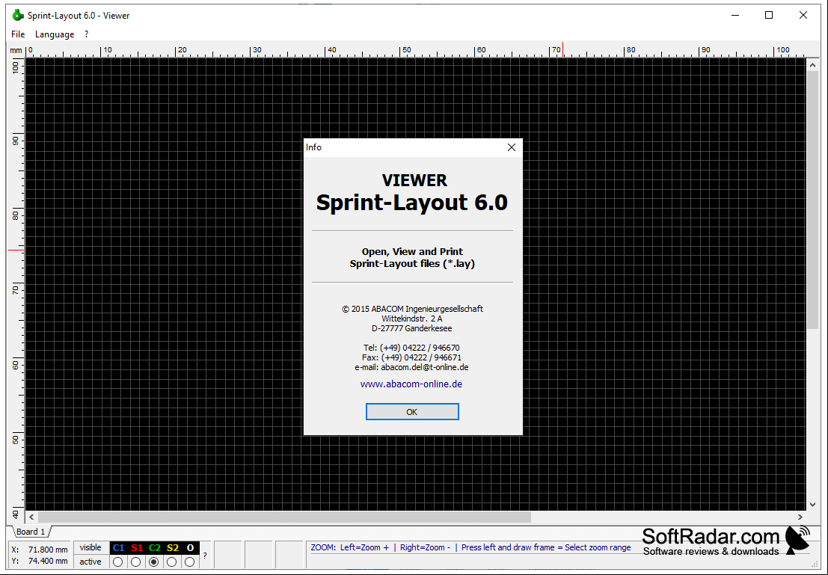Click the layer help question mark
The height and width of the screenshot is (575, 828).
[x=205, y=556]
